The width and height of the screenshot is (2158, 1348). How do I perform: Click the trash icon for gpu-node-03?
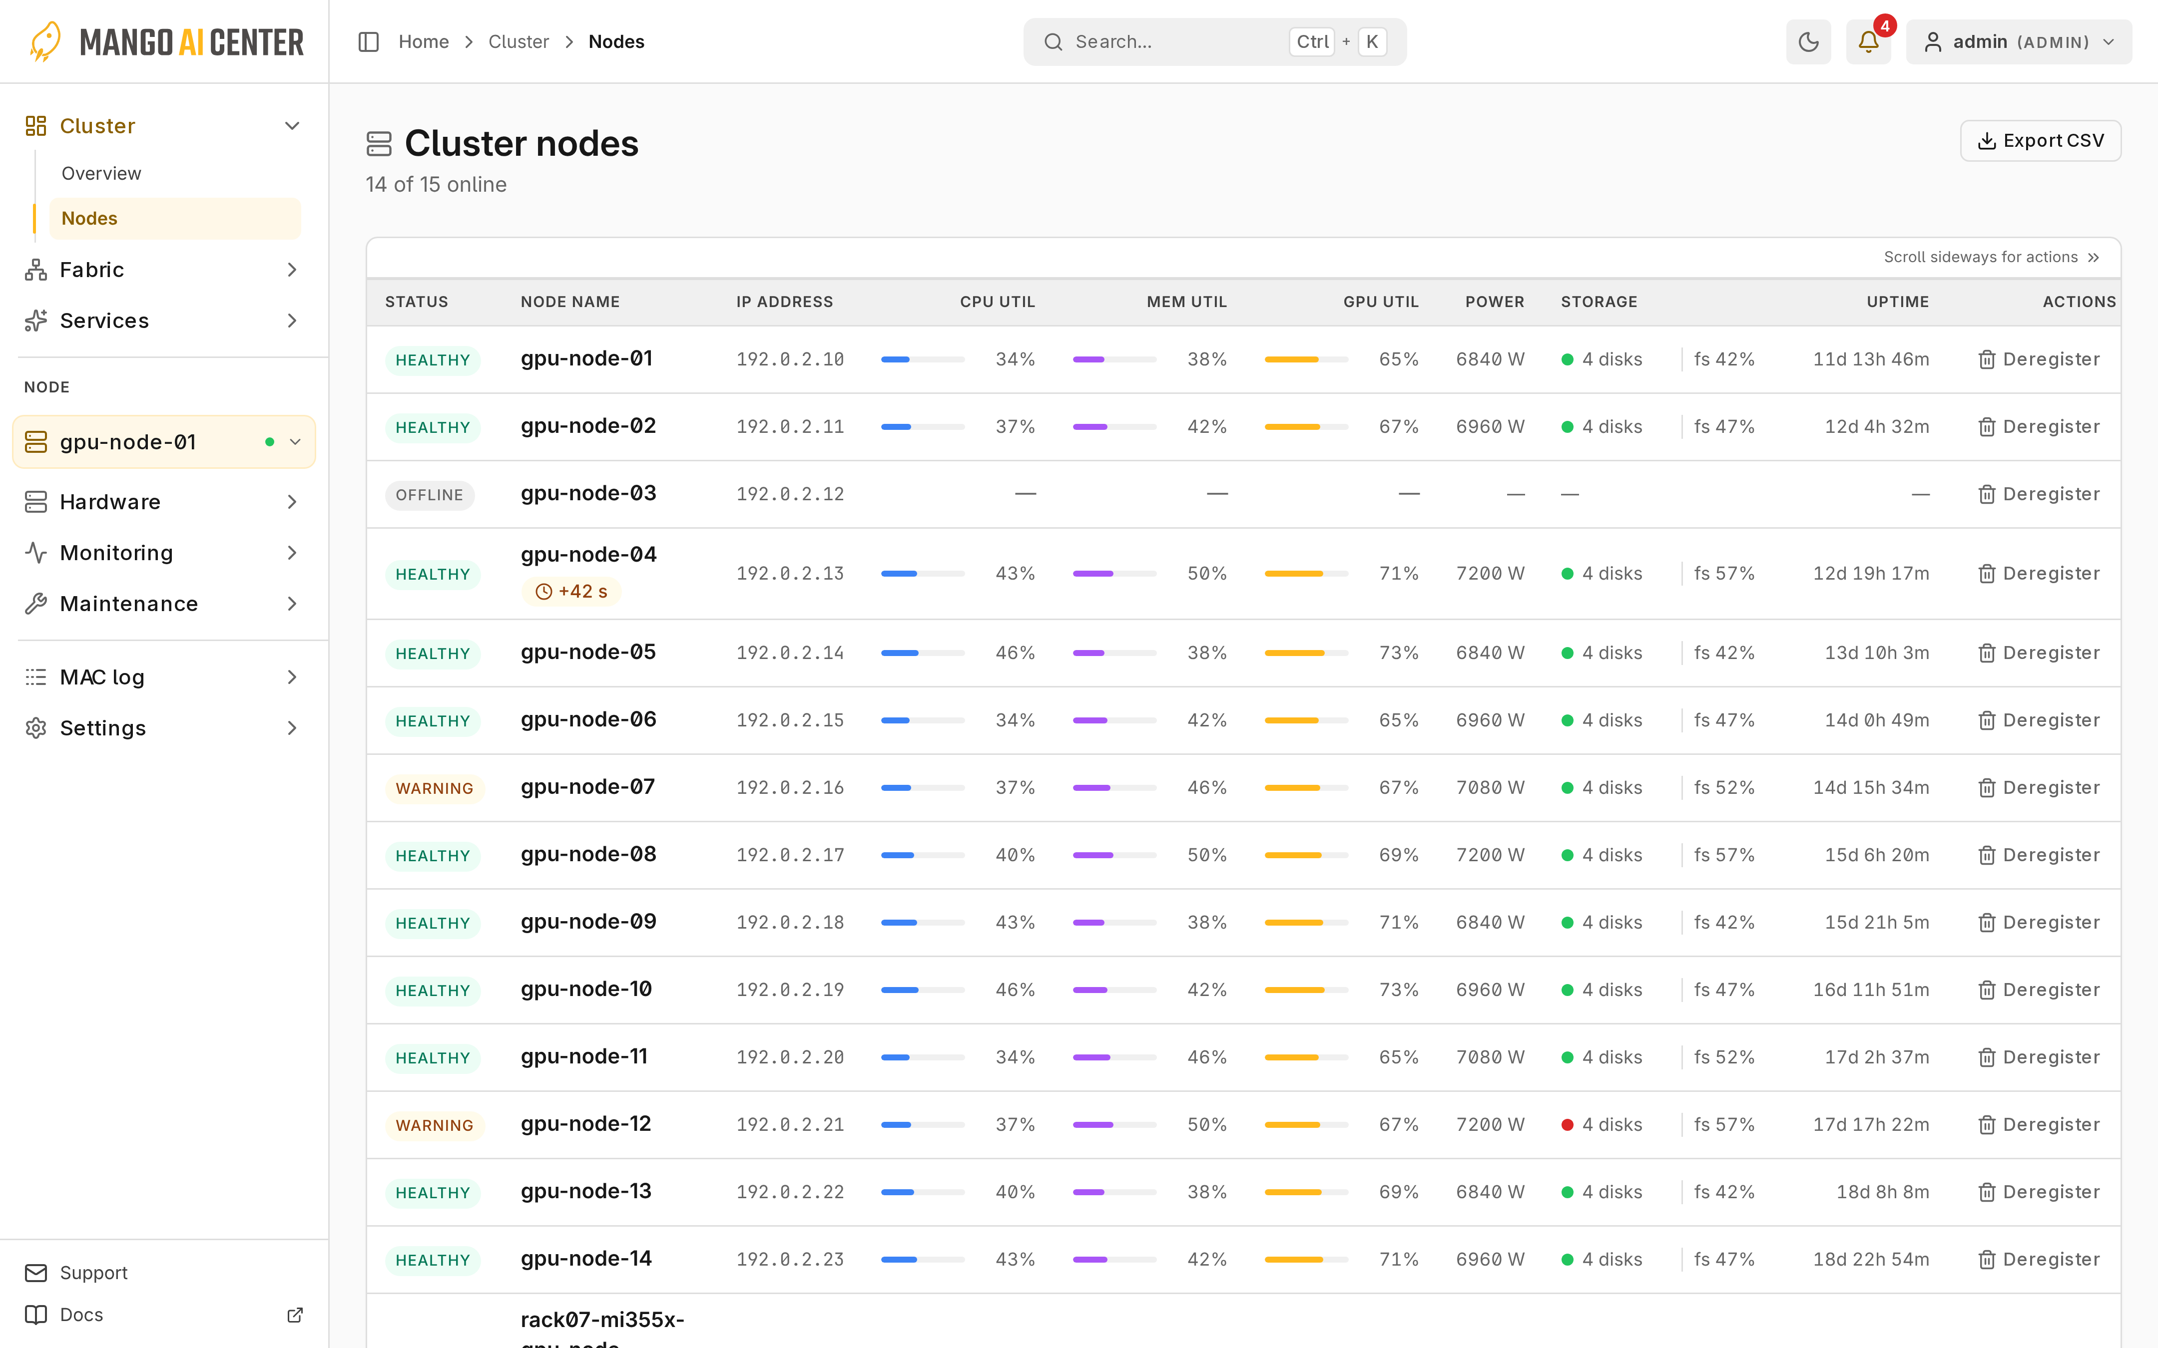pos(1986,494)
